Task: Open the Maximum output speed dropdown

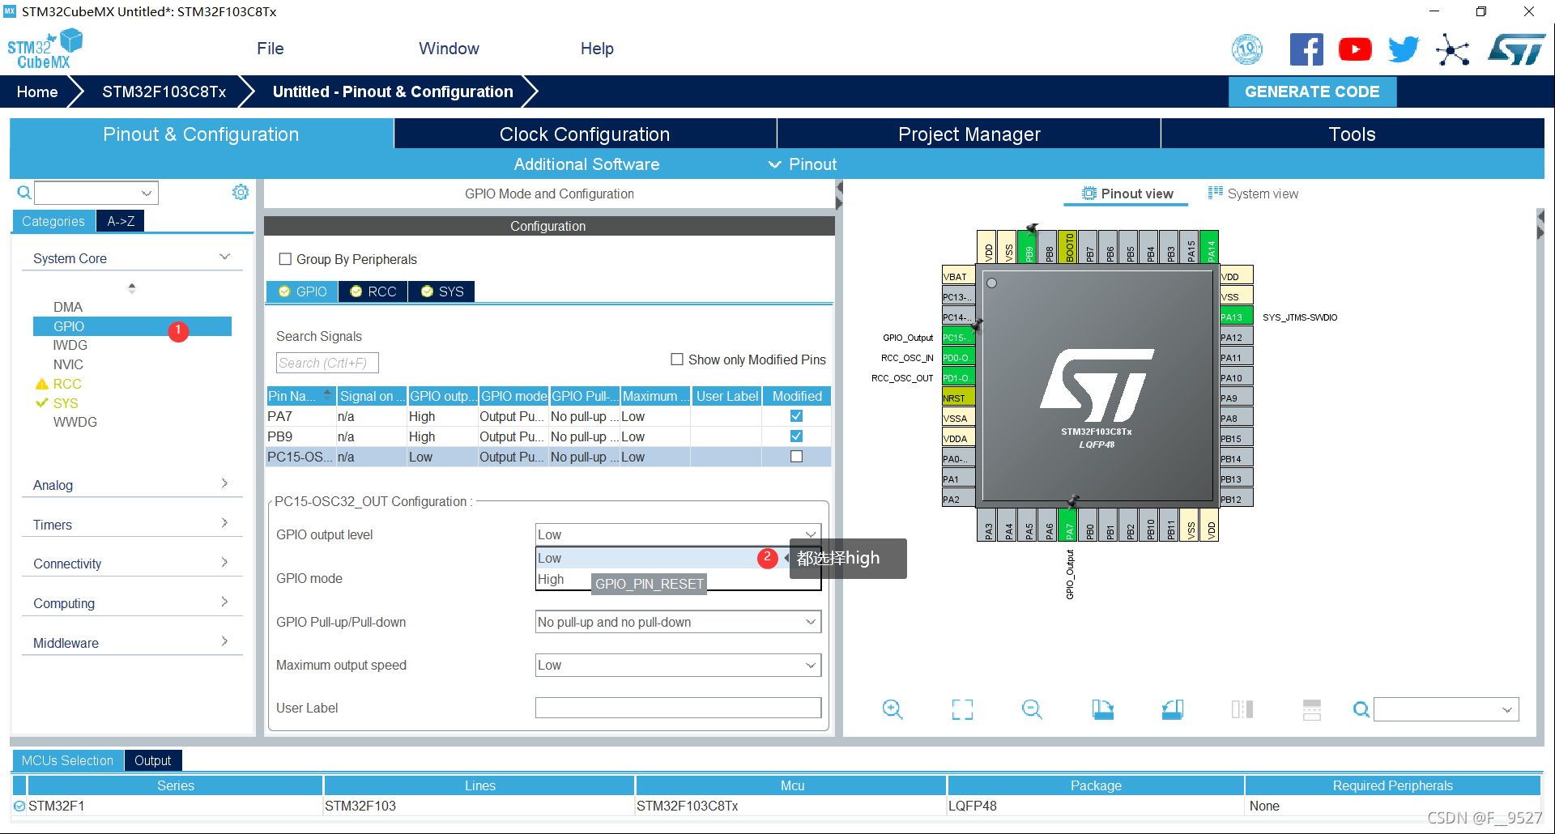Action: tap(678, 665)
